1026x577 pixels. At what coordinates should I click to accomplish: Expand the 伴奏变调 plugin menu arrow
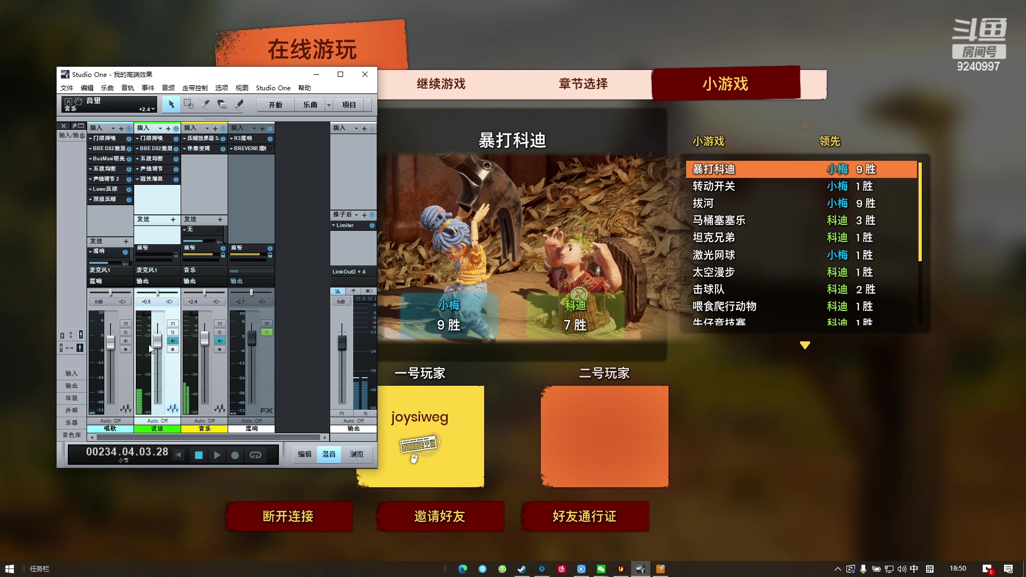[x=184, y=149]
